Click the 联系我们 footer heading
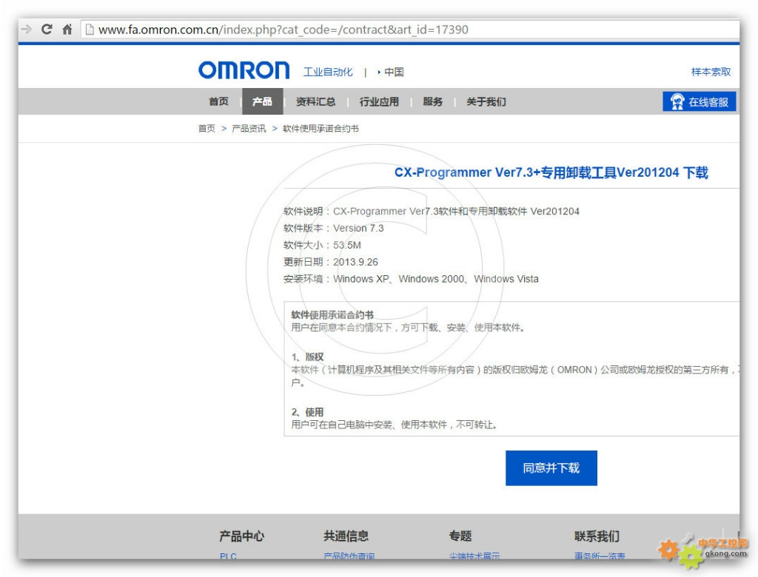 point(597,536)
